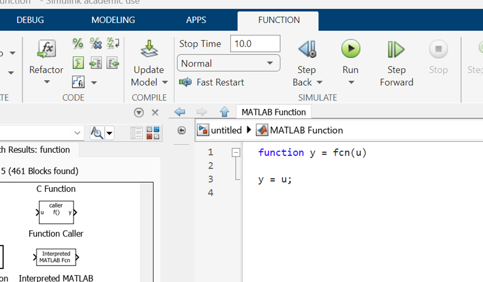
Task: Switch library browser to grid view
Action: [x=153, y=133]
